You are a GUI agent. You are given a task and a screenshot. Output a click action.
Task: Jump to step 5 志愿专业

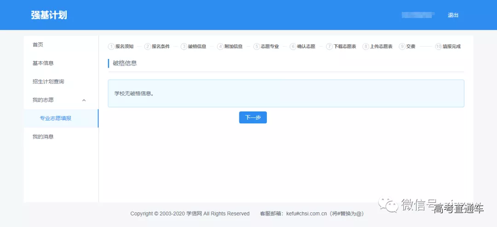pyautogui.click(x=266, y=47)
